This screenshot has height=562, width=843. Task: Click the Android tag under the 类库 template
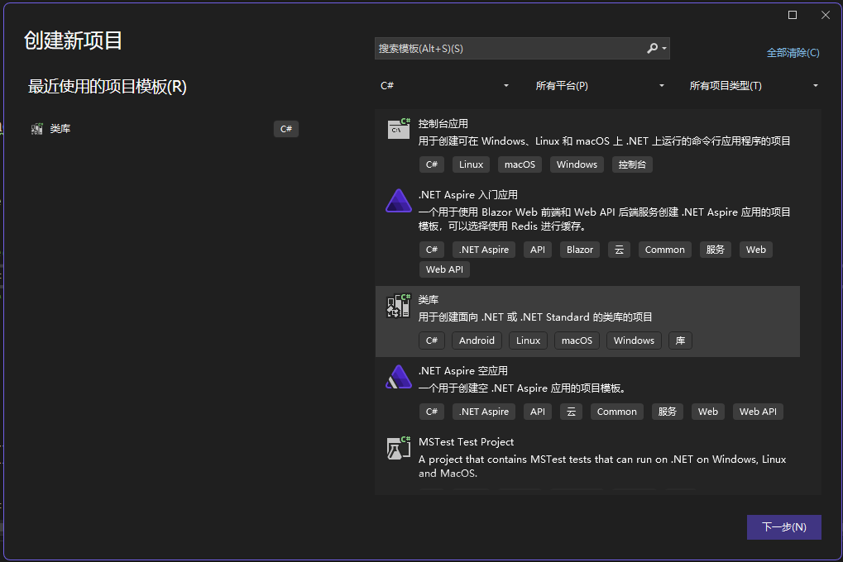pyautogui.click(x=477, y=341)
